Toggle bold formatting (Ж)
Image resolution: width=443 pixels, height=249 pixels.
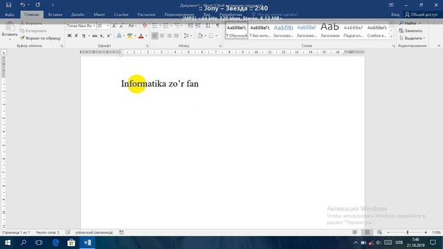click(x=69, y=36)
